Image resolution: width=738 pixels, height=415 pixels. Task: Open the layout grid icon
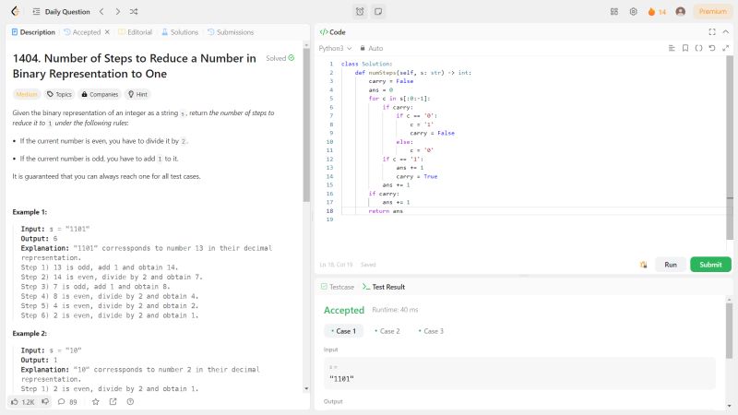point(614,11)
